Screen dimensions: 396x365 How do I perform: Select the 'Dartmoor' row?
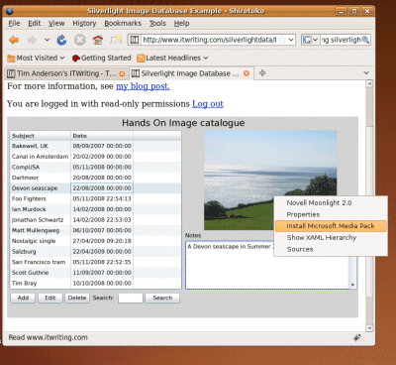click(x=96, y=178)
